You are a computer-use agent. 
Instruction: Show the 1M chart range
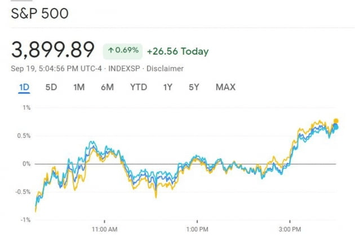click(x=79, y=87)
